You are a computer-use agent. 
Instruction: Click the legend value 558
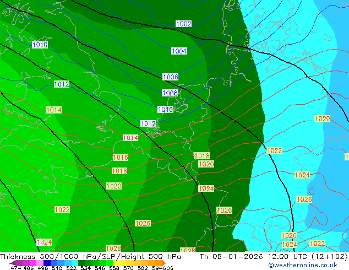[114, 268]
